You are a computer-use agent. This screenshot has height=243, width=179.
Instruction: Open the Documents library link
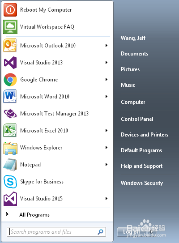[x=135, y=54]
